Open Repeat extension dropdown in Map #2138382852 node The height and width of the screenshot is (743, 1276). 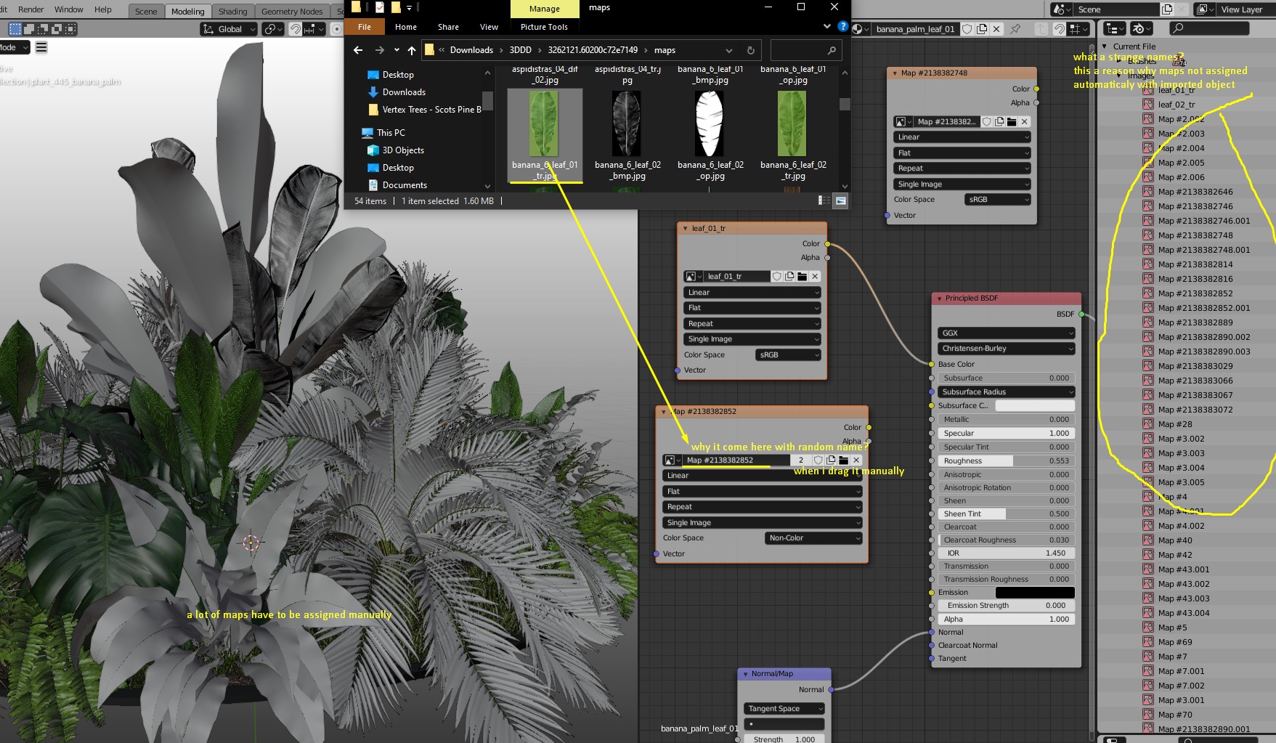tap(763, 507)
